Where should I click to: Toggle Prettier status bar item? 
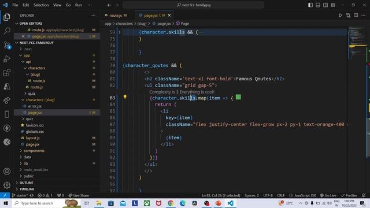pos(349,195)
